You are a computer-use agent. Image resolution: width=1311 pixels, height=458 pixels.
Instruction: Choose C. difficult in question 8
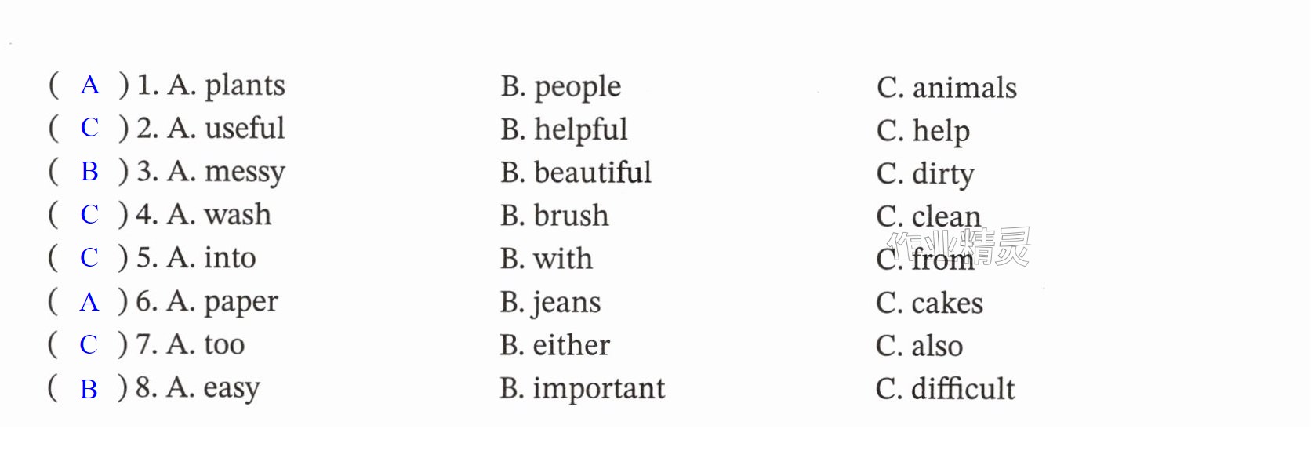pos(945,389)
